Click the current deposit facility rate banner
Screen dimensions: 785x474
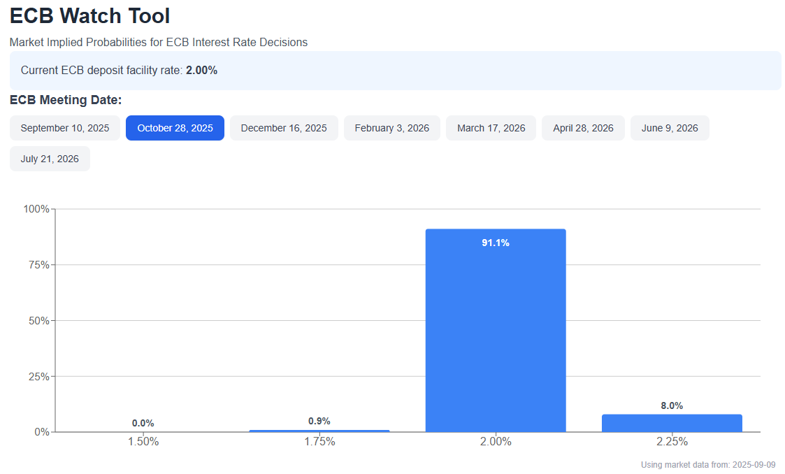coord(396,71)
